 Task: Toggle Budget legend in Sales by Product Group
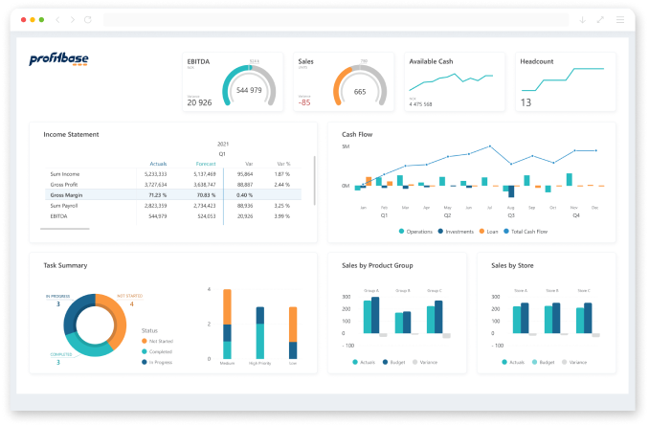coord(394,362)
